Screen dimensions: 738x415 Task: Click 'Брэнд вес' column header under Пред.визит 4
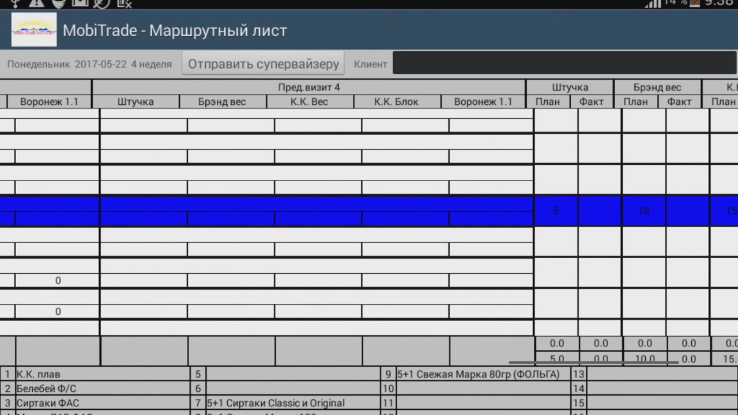(x=223, y=101)
